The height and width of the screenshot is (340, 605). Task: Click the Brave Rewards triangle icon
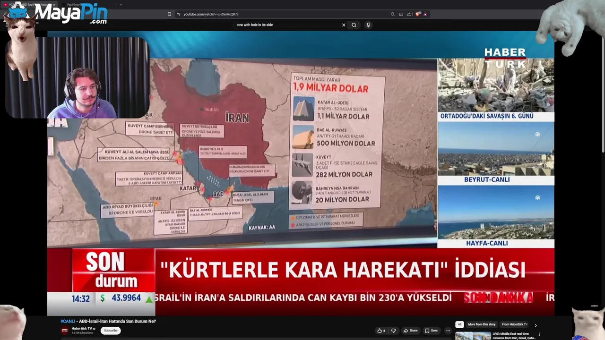425,14
